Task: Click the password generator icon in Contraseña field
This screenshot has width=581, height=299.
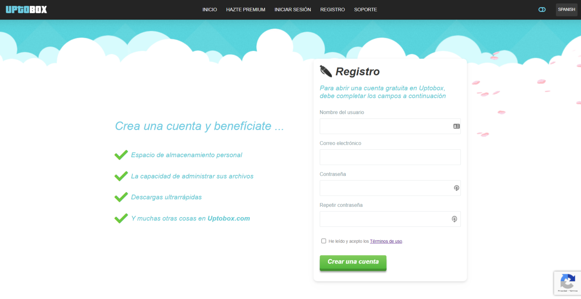Action: [x=456, y=188]
